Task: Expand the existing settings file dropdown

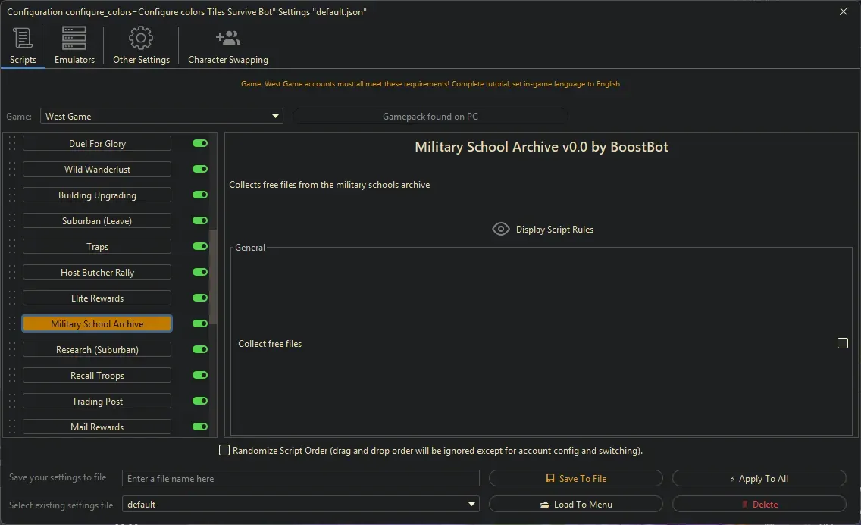Action: 471,504
